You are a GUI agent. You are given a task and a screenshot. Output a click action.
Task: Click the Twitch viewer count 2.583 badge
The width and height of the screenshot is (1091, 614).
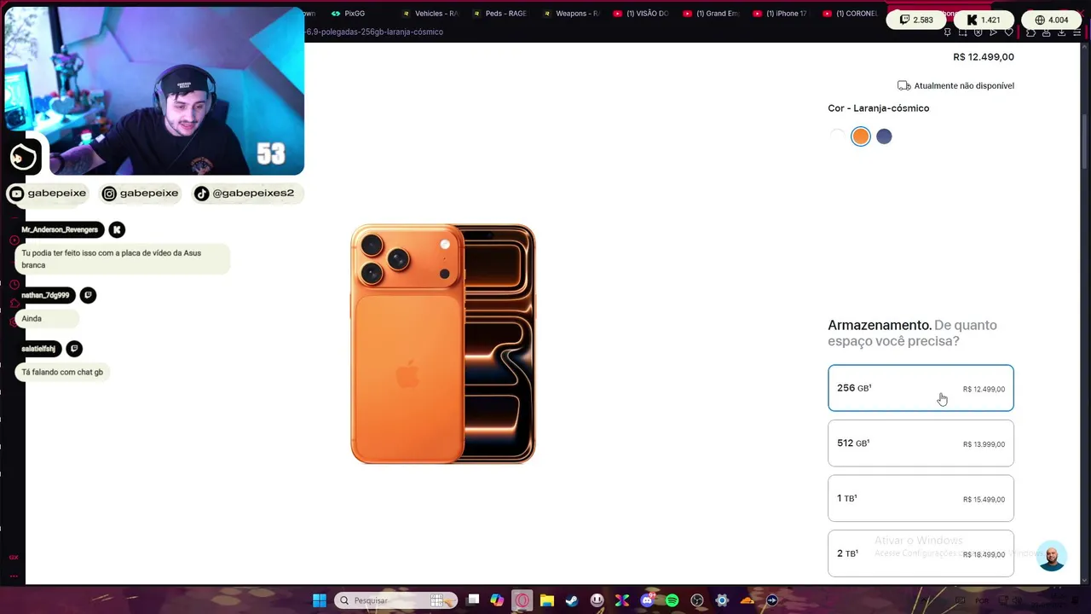917,20
